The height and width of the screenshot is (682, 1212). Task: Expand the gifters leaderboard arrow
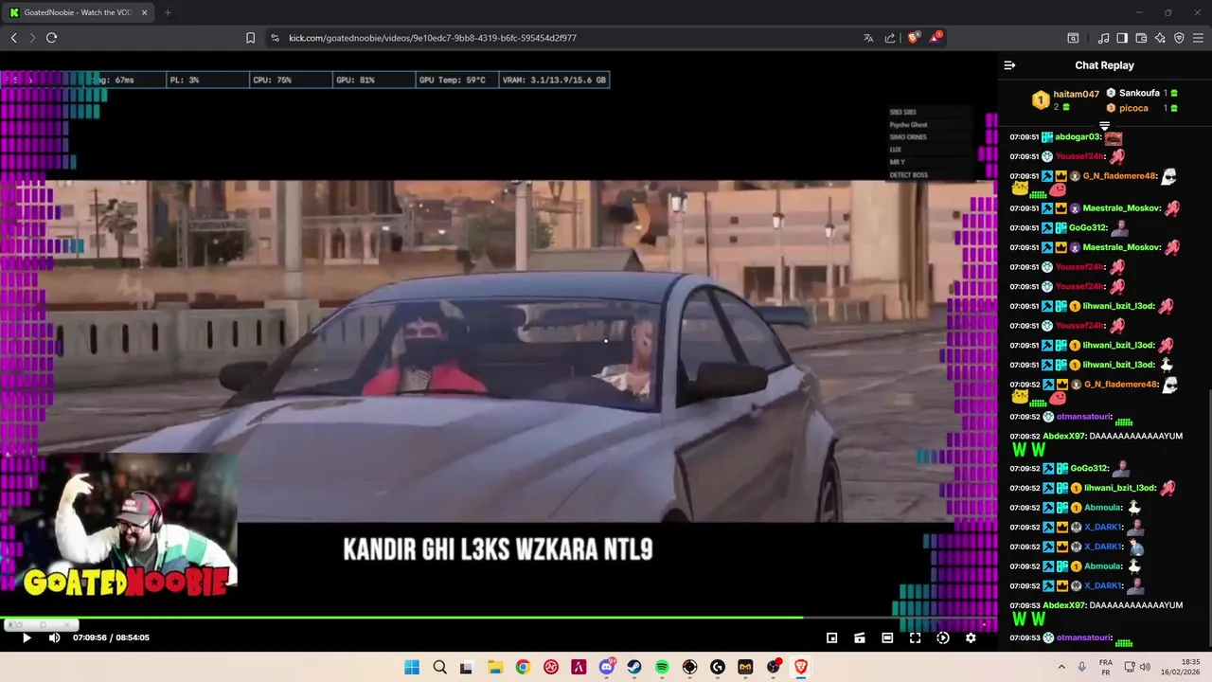coord(1104,125)
